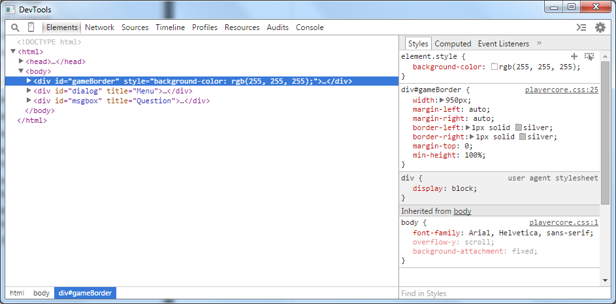Switch to the Network tab

tap(99, 27)
